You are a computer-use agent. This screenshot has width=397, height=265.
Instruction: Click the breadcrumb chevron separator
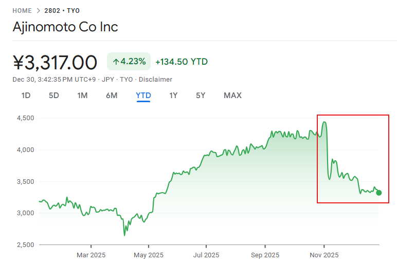pos(38,10)
